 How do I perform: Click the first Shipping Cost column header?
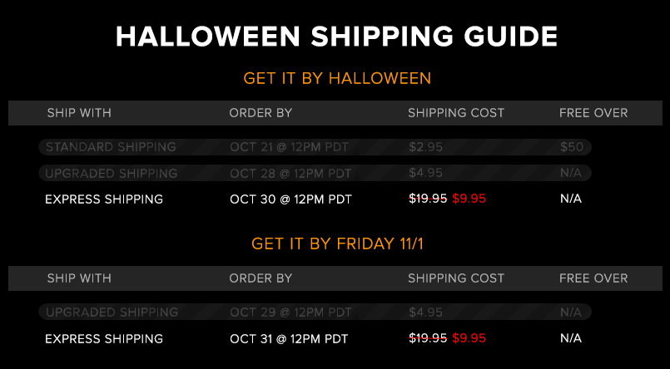[456, 113]
